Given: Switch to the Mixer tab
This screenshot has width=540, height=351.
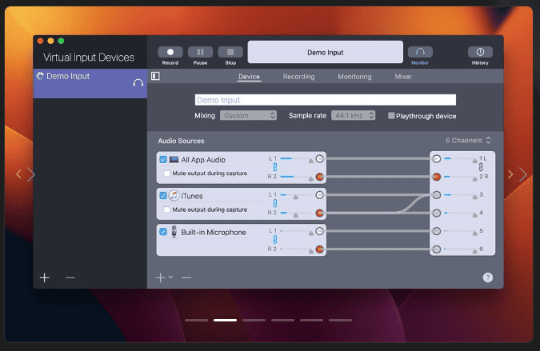Looking at the screenshot, I should [403, 77].
